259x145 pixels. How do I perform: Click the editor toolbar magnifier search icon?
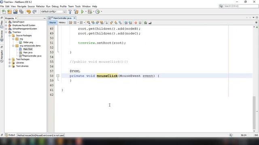tap(89, 23)
